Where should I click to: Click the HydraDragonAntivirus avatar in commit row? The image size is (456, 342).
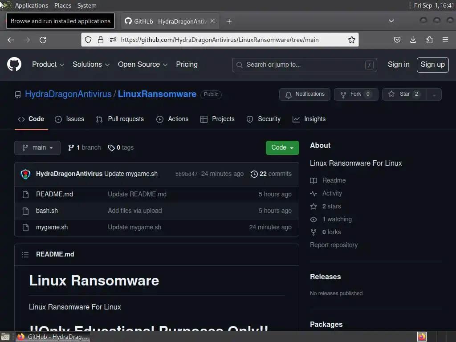point(25,174)
